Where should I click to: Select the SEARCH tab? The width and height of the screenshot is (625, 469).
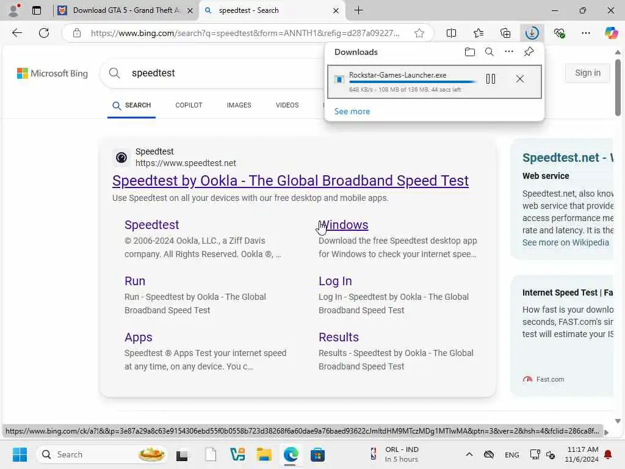[x=132, y=105]
